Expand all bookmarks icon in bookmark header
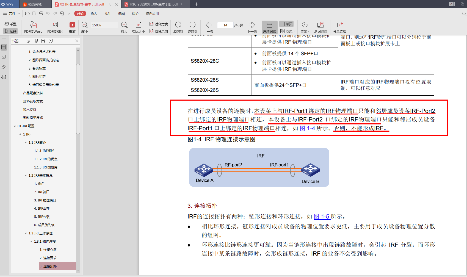467x277 pixels. (x=28, y=41)
